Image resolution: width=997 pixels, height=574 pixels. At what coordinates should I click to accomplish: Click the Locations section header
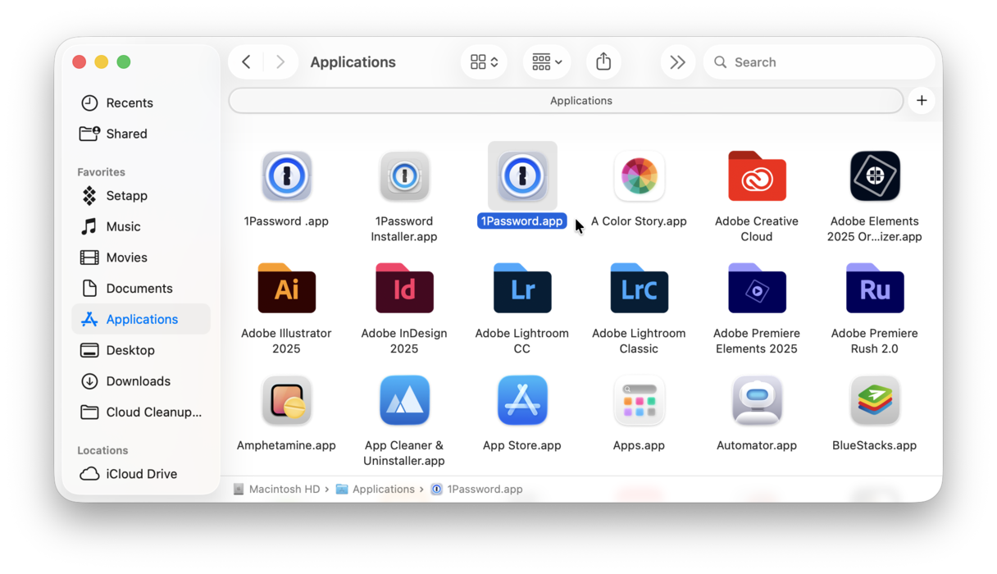coord(102,450)
